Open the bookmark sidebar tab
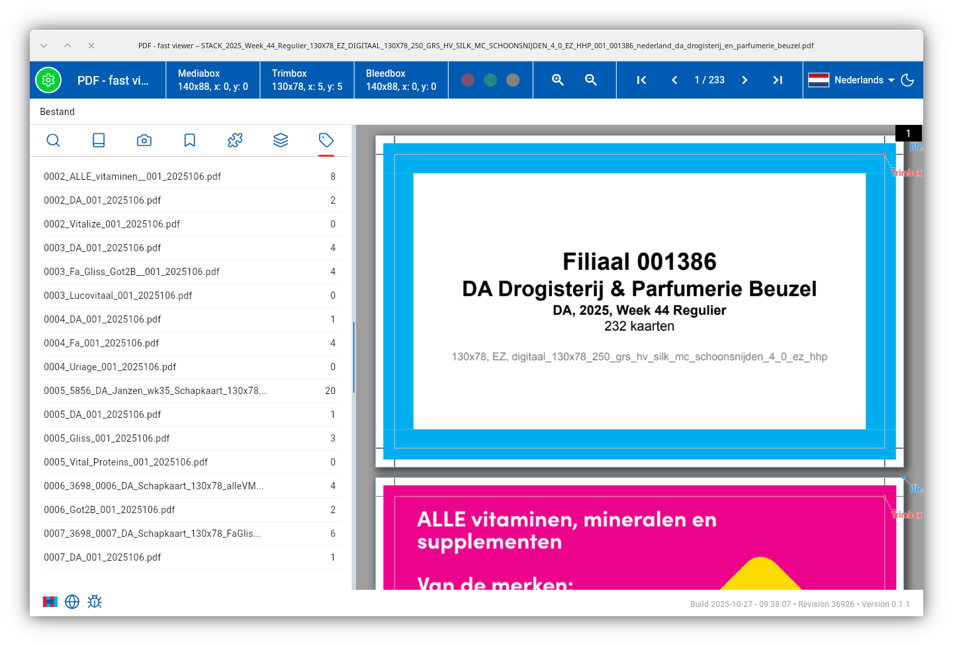The height and width of the screenshot is (646, 953). coord(189,140)
